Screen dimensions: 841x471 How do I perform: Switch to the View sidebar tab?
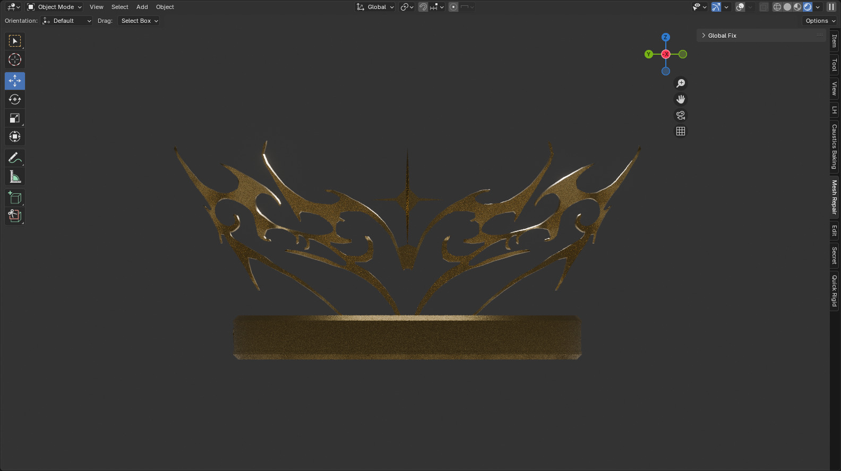[835, 89]
